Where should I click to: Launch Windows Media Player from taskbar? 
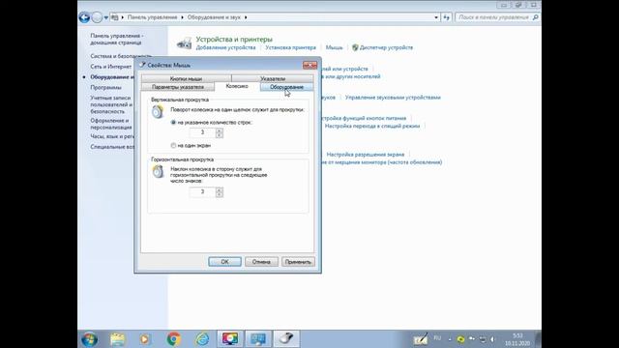[x=145, y=339]
